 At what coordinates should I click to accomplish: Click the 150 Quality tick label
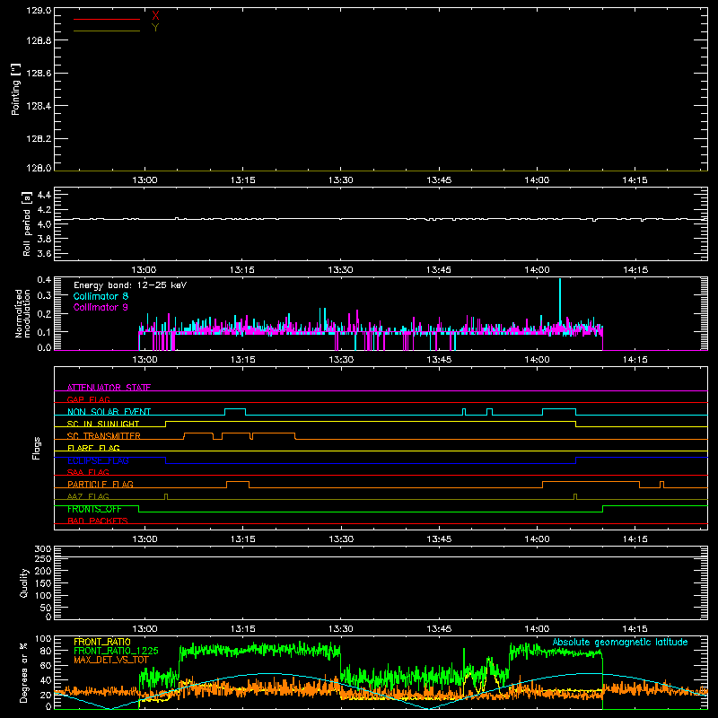(43, 583)
